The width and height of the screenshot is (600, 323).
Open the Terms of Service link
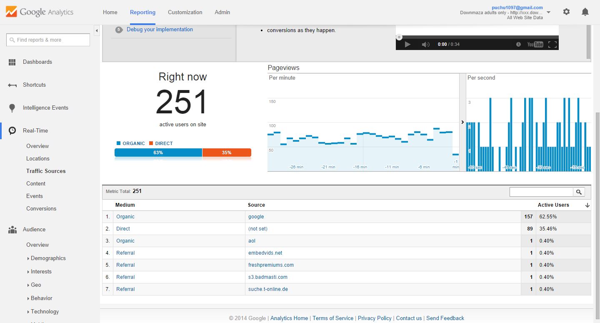click(333, 318)
